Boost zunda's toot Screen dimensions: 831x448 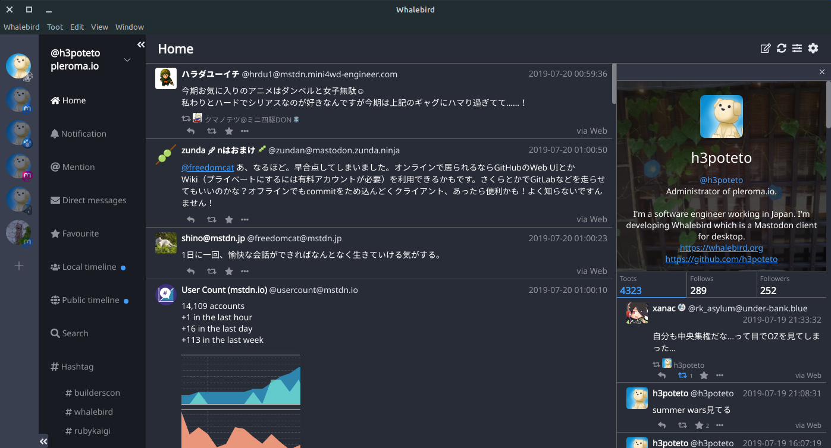point(211,220)
